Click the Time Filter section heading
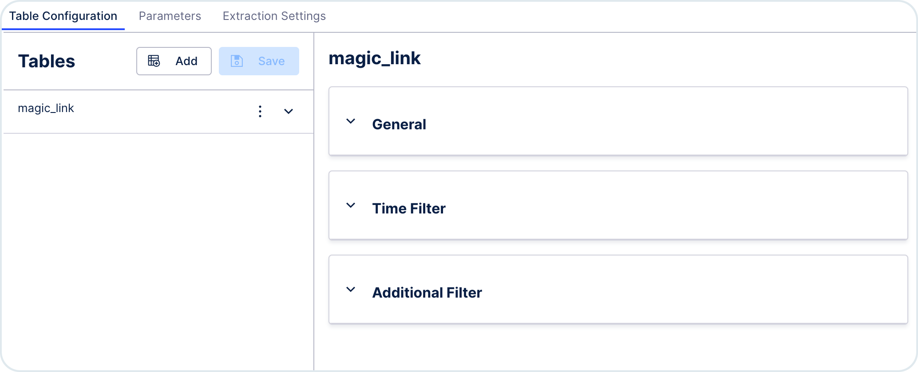The image size is (918, 372). pyautogui.click(x=409, y=209)
